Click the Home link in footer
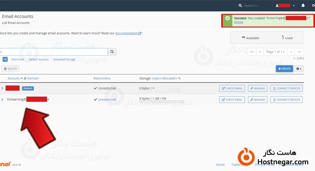The width and height of the screenshot is (315, 171). (220, 164)
